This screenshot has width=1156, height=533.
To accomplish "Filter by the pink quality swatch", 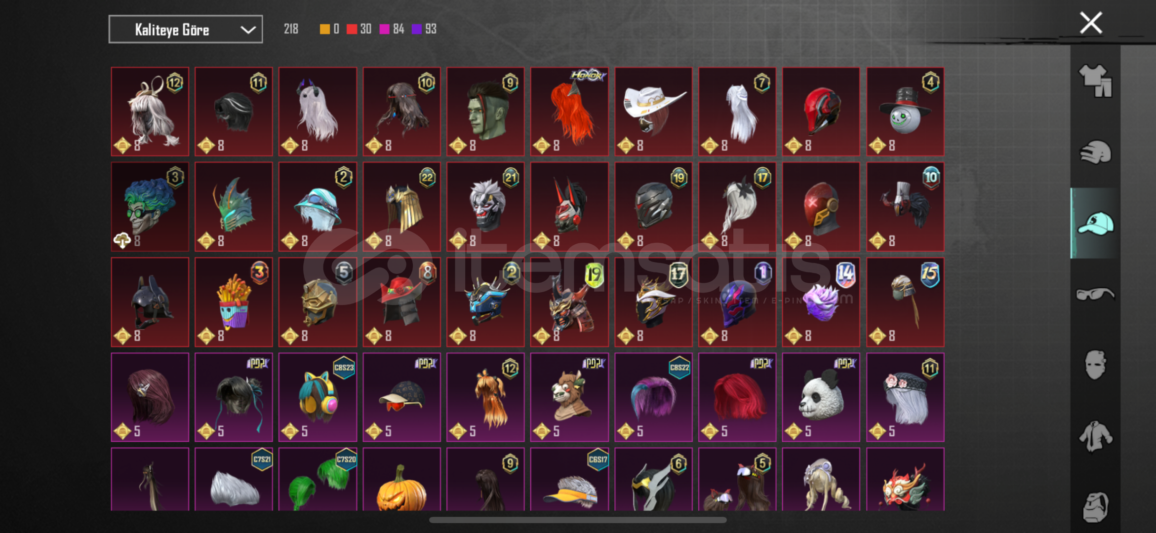I will point(384,29).
